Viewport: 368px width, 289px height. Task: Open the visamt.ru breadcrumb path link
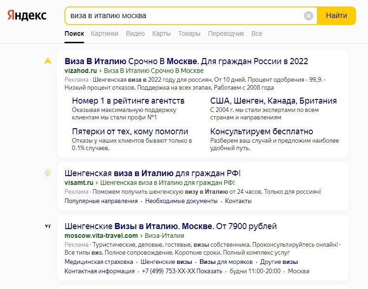(x=168, y=183)
